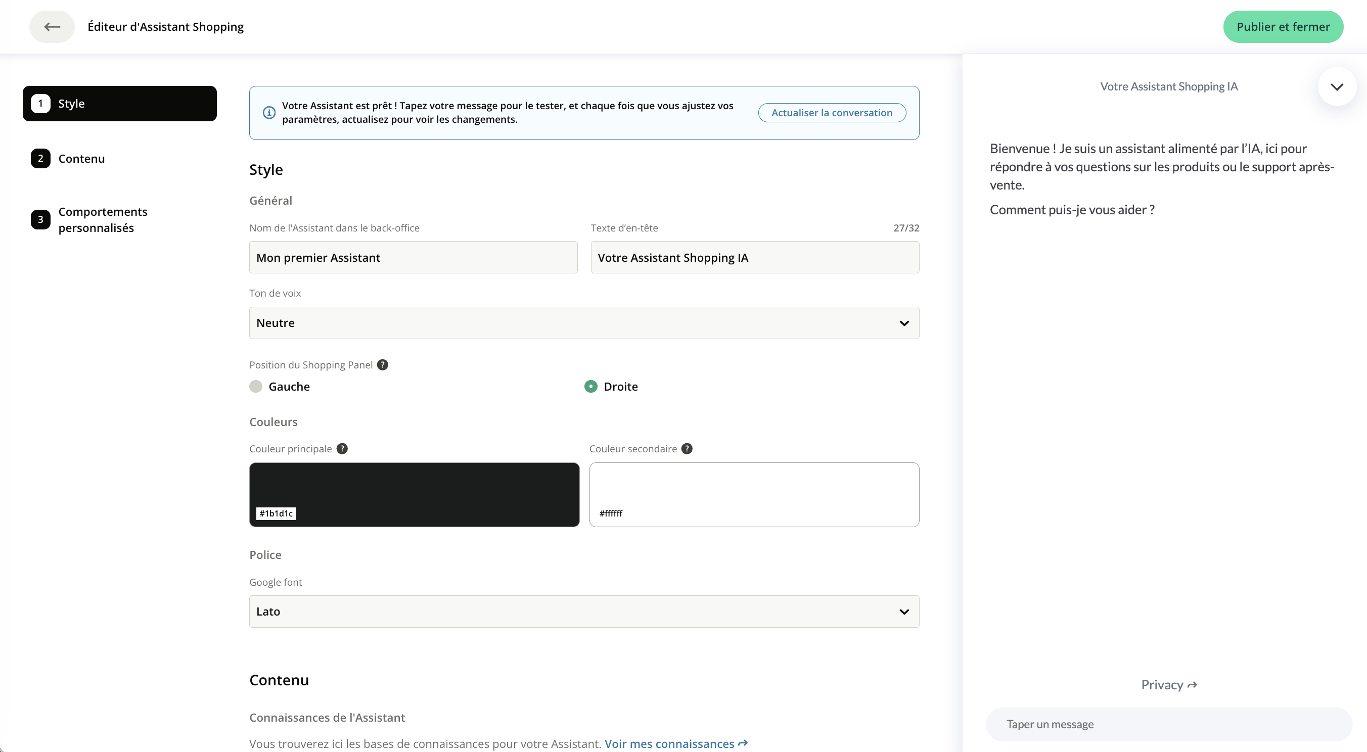Open the Ton de voix dropdown
This screenshot has height=752, width=1367.
click(584, 323)
